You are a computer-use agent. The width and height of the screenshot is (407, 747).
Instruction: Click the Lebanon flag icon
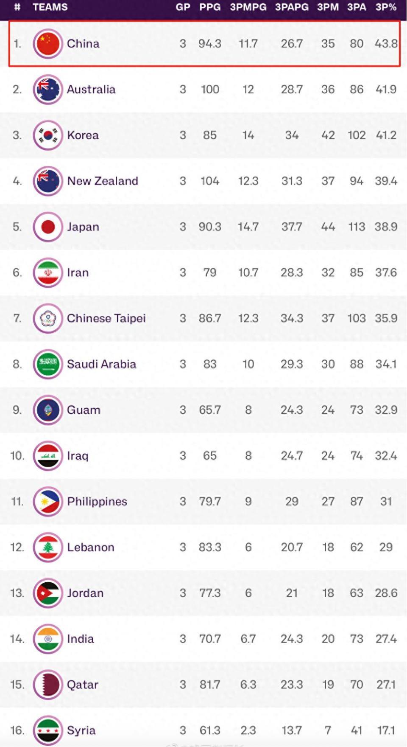click(48, 548)
